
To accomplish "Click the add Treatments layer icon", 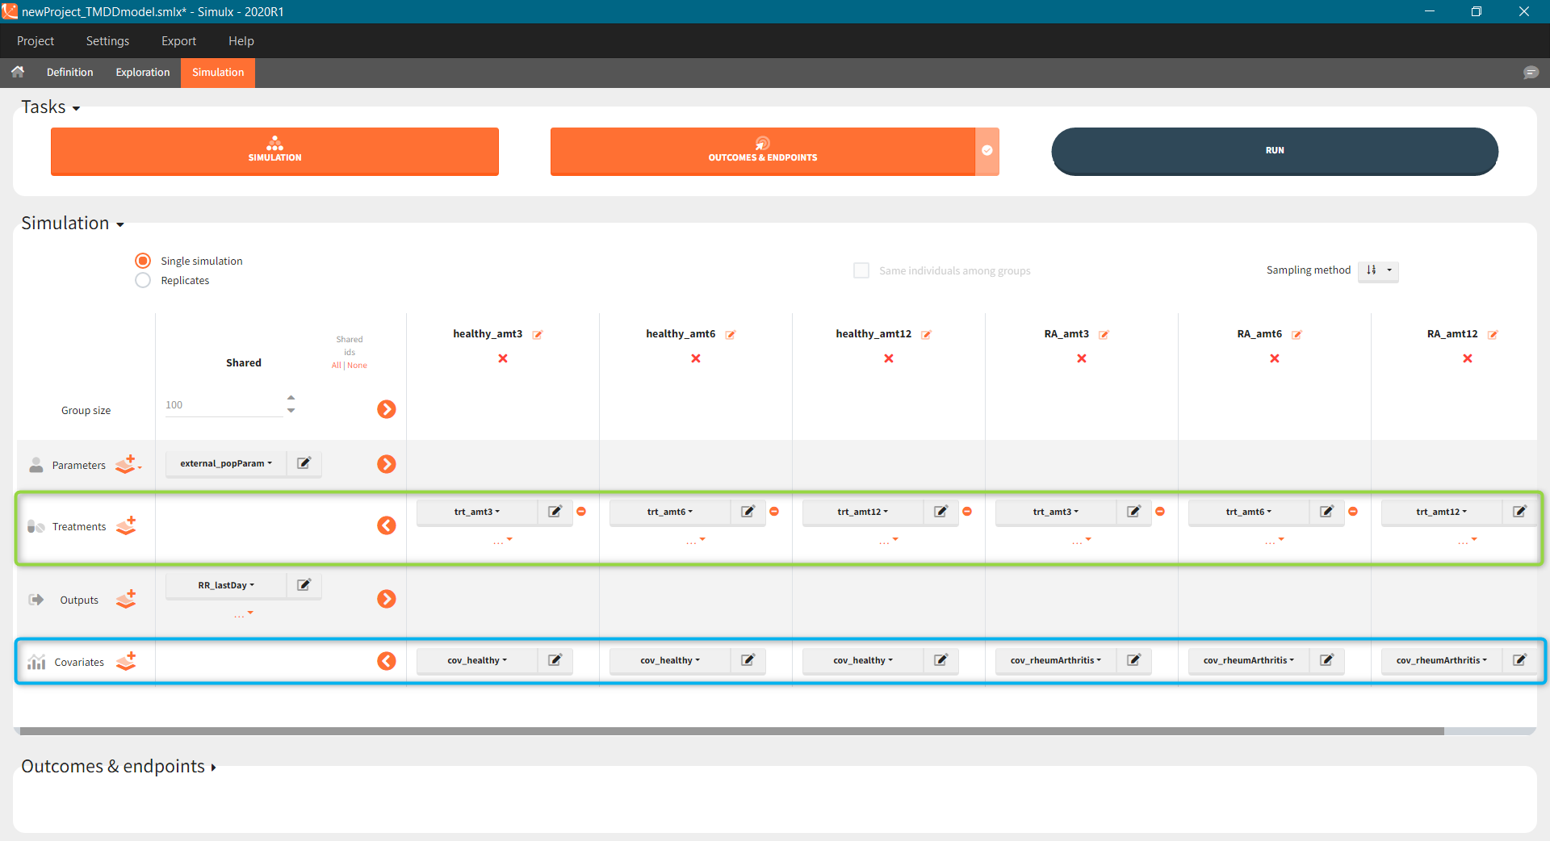I will point(126,526).
